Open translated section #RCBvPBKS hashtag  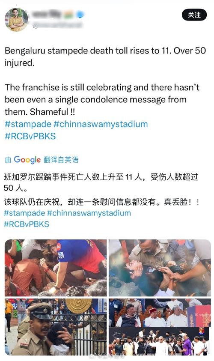click(x=27, y=224)
